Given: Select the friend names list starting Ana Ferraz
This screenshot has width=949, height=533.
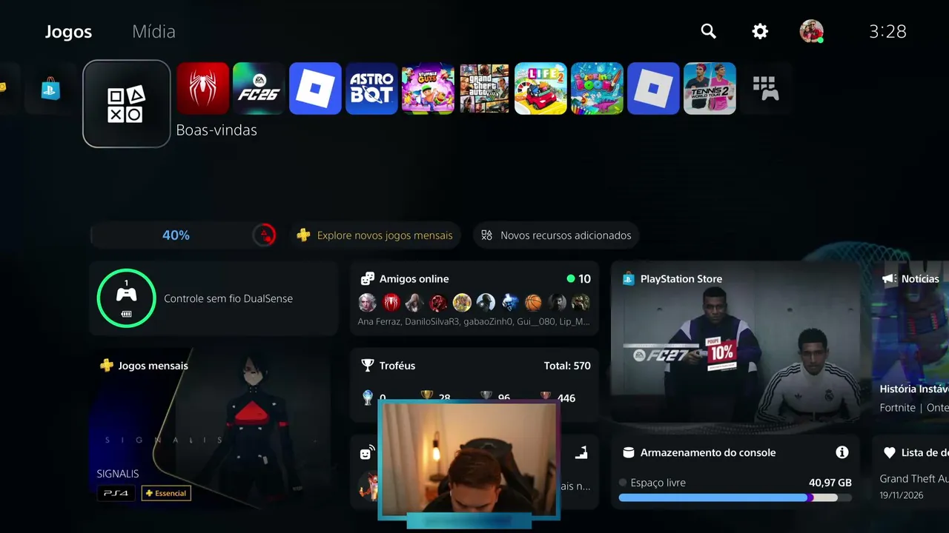Looking at the screenshot, I should tap(474, 321).
